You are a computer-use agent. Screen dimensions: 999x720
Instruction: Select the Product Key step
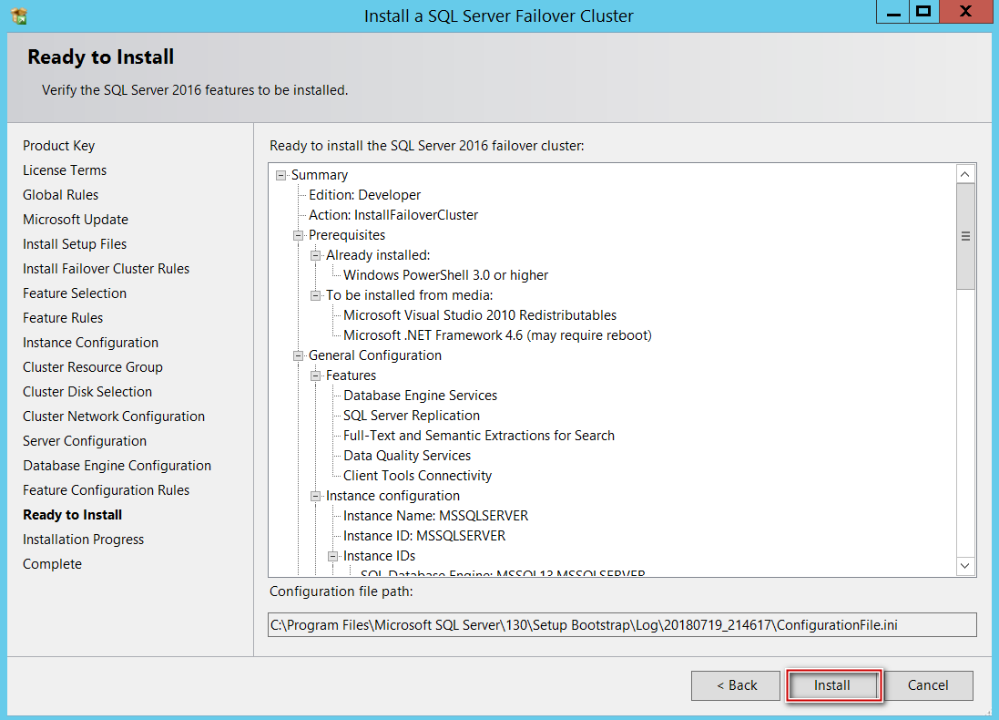coord(58,146)
